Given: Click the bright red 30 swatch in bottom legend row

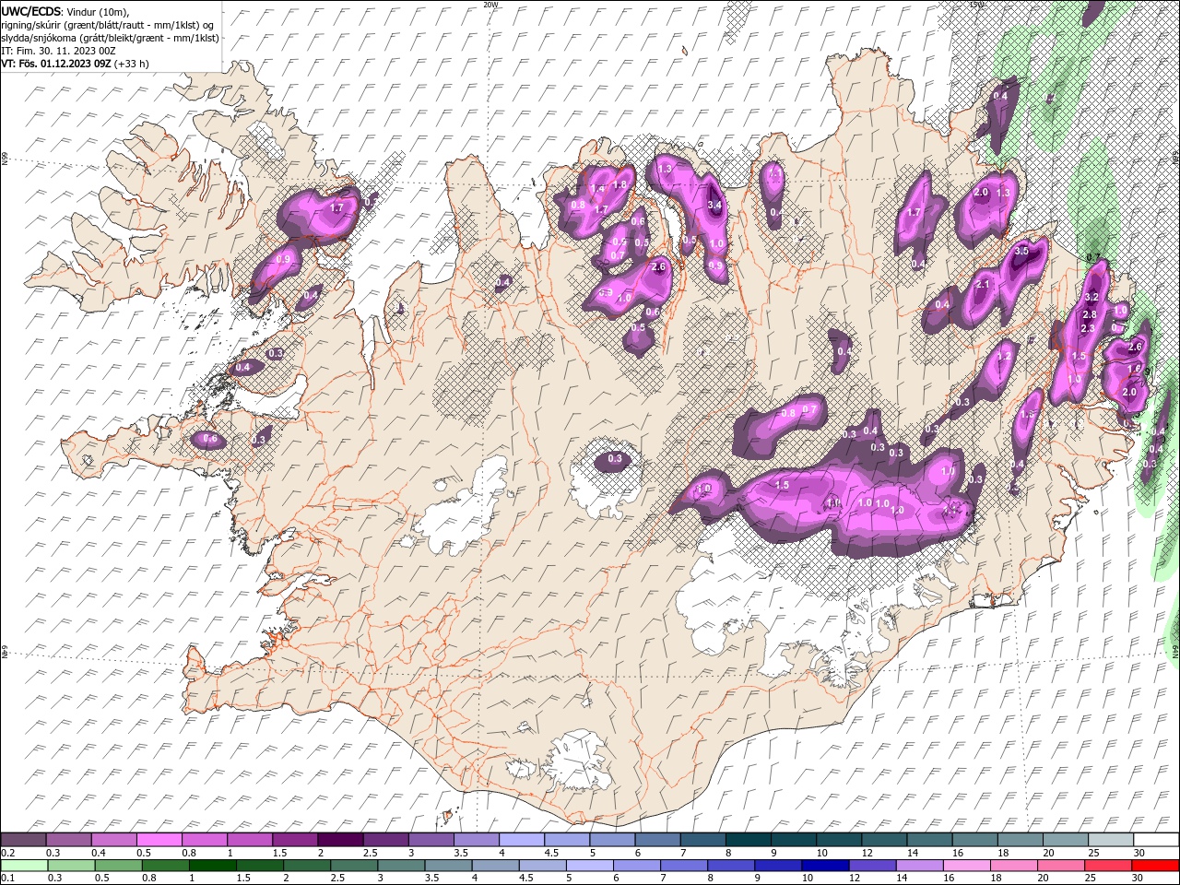Looking at the screenshot, I should (x=1156, y=866).
